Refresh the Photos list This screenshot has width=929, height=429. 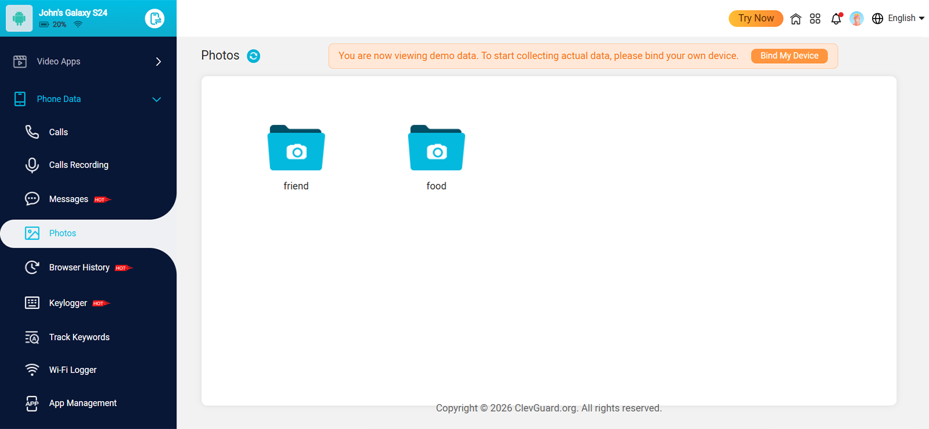pyautogui.click(x=253, y=56)
